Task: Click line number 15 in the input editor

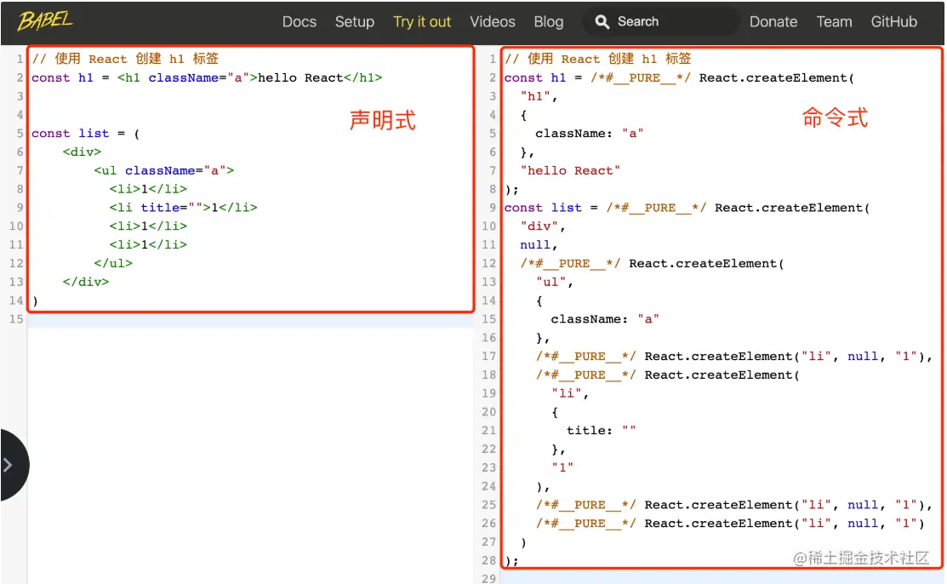Action: point(16,318)
